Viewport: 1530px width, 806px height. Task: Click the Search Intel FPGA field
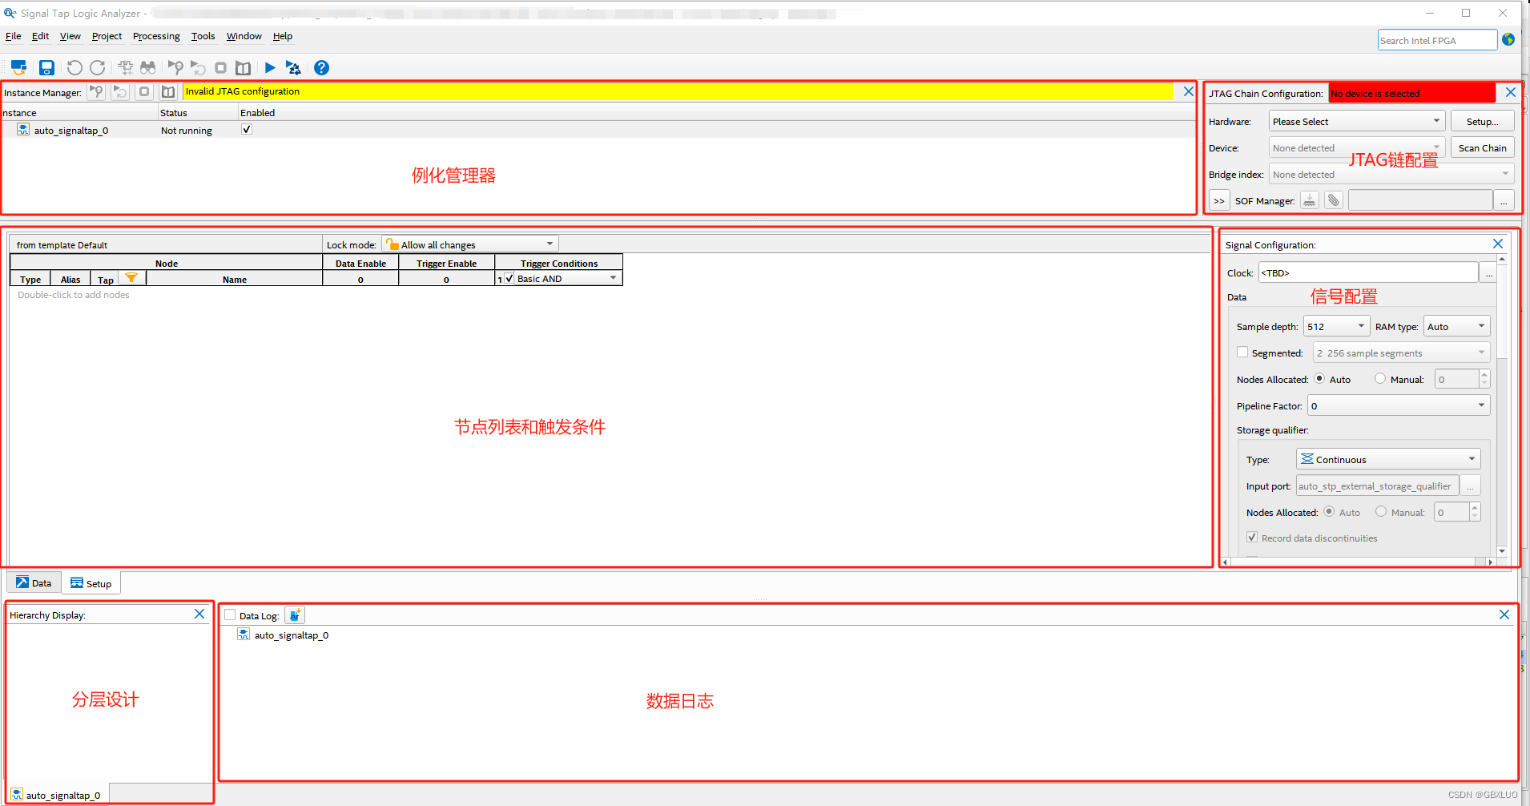1436,40
